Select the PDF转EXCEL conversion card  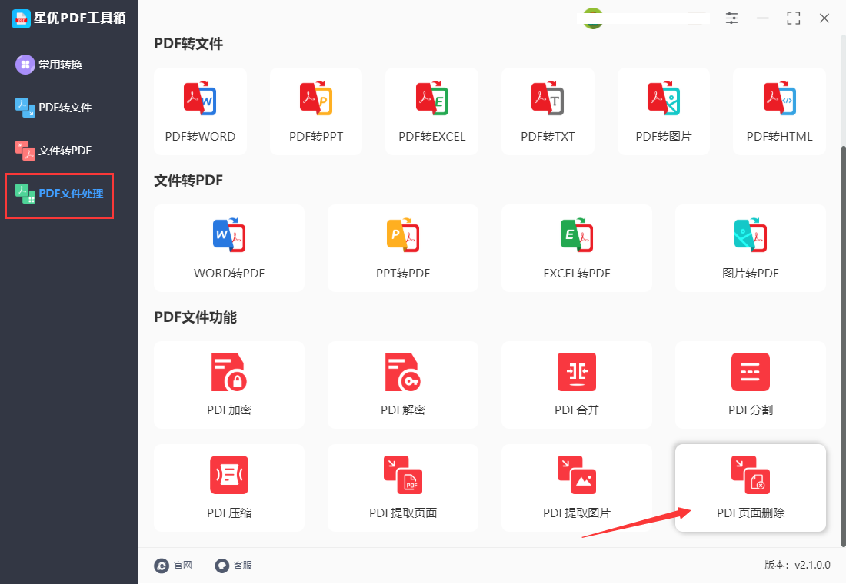tap(431, 111)
